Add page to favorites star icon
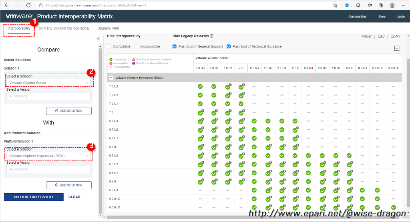 (x=335, y=5)
